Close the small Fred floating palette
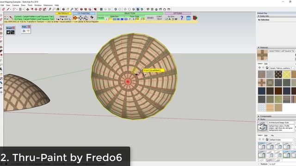The width and height of the screenshot is (296, 166). 29,27
